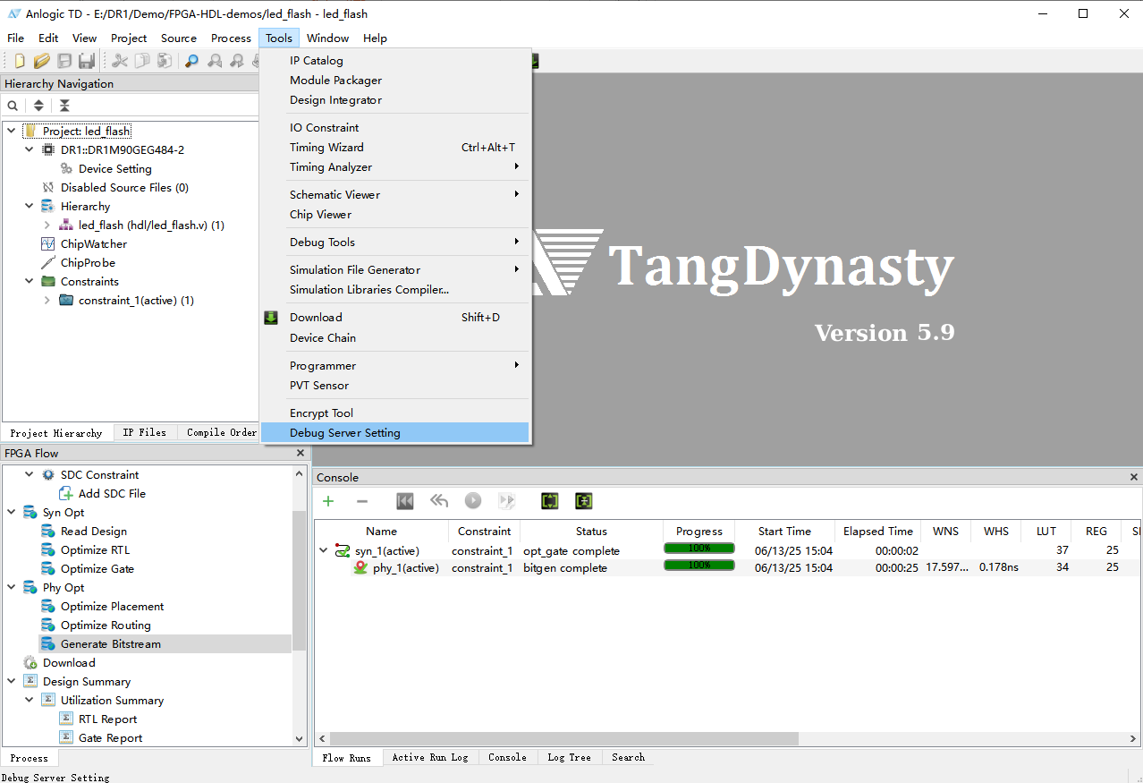Image resolution: width=1143 pixels, height=783 pixels.
Task: Collapse the syn_1(active) run row
Action: tap(324, 551)
